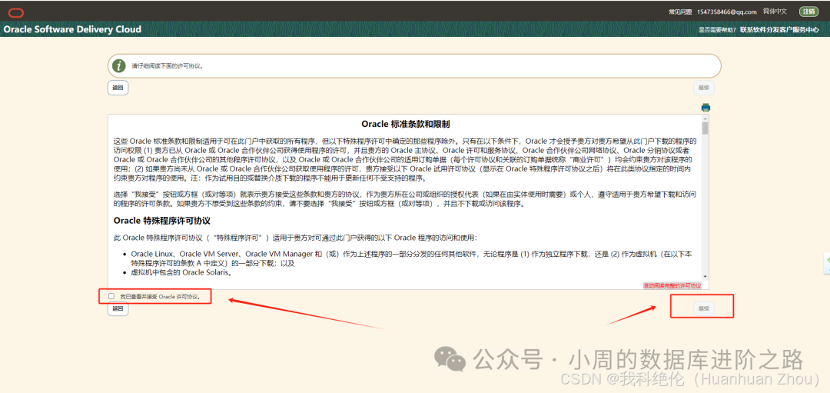Viewport: 830px width, 393px height.
Task: Click the bottom 继续 button
Action: (703, 308)
